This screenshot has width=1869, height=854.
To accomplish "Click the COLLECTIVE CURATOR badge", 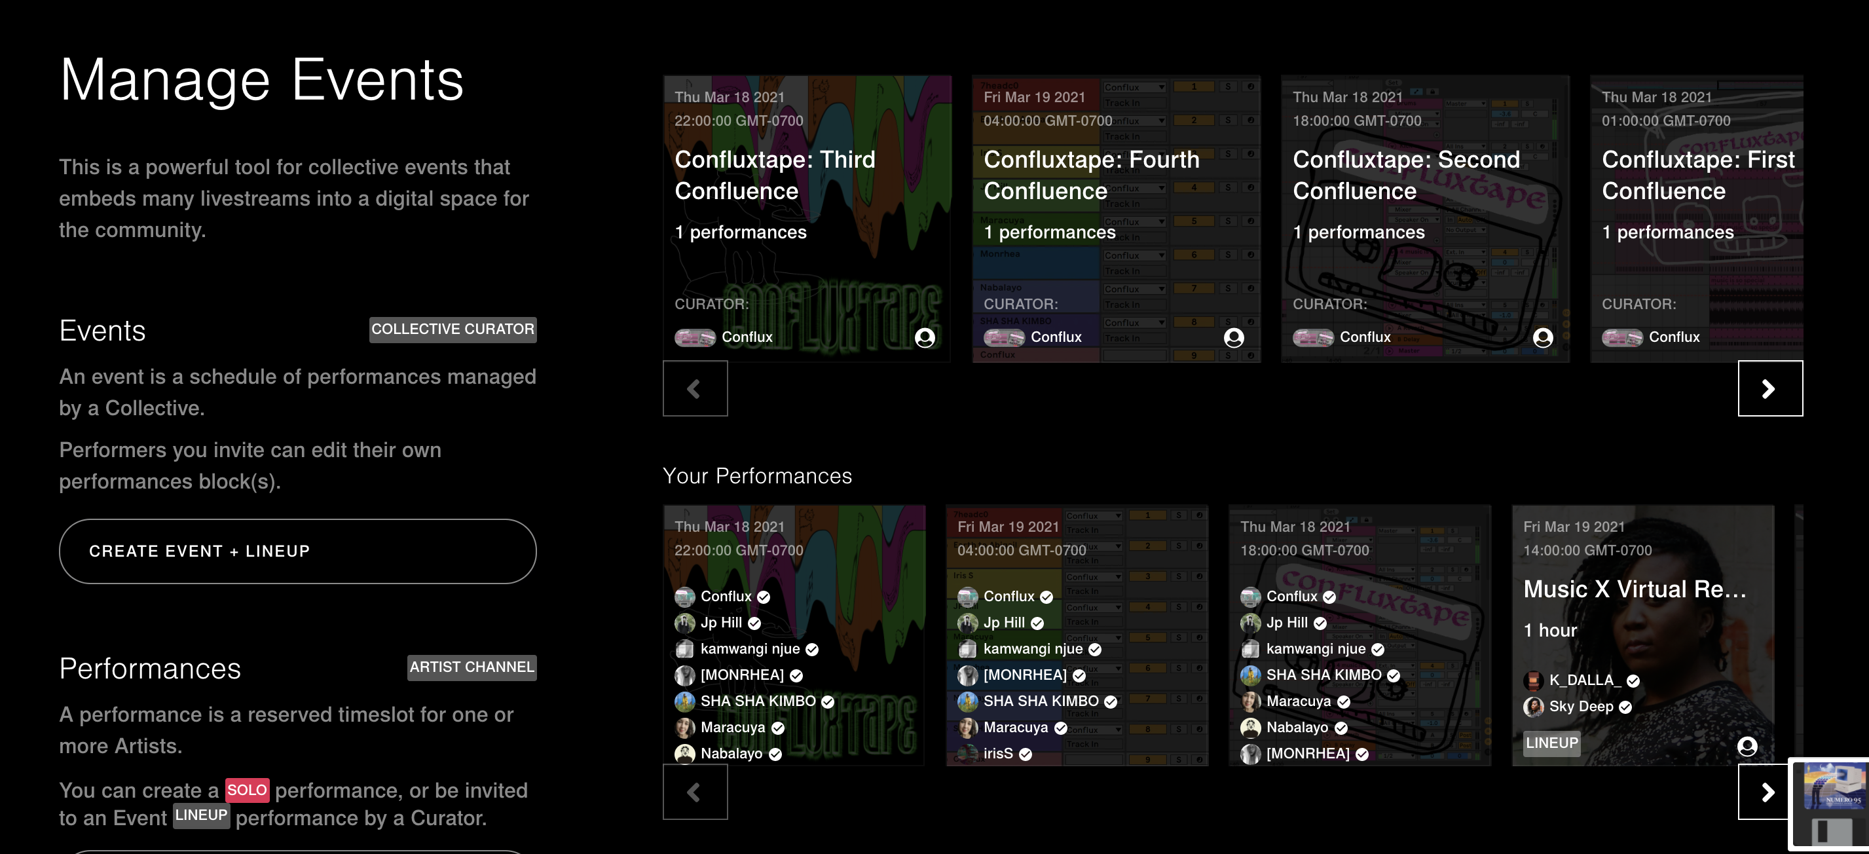I will (x=453, y=329).
